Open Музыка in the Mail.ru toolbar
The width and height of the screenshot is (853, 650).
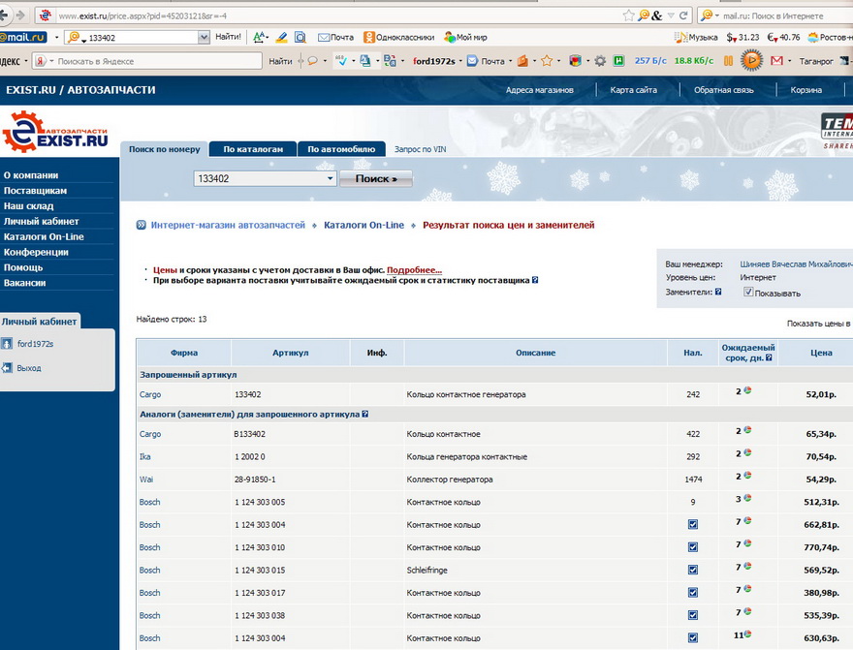coord(696,38)
